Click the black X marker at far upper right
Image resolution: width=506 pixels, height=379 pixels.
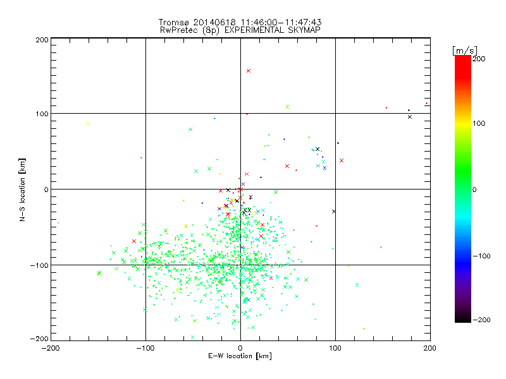pos(410,117)
